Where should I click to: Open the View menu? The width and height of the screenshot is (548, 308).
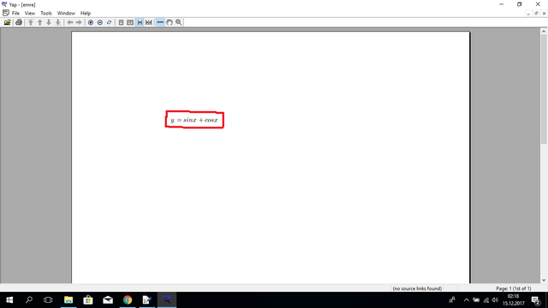(30, 14)
